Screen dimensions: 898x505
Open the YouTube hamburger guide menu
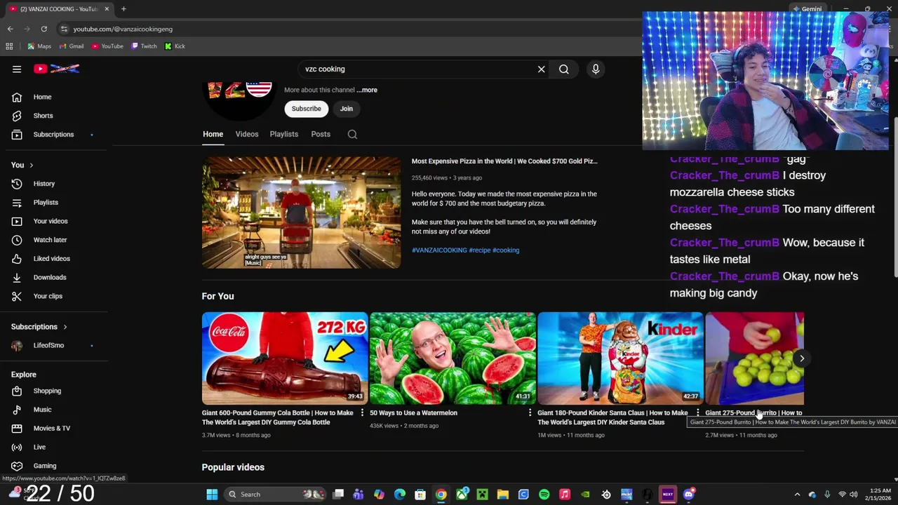17,69
